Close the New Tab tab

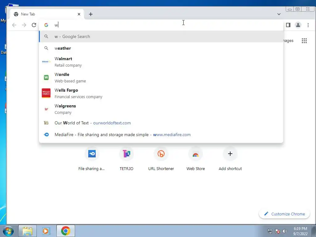click(x=79, y=14)
